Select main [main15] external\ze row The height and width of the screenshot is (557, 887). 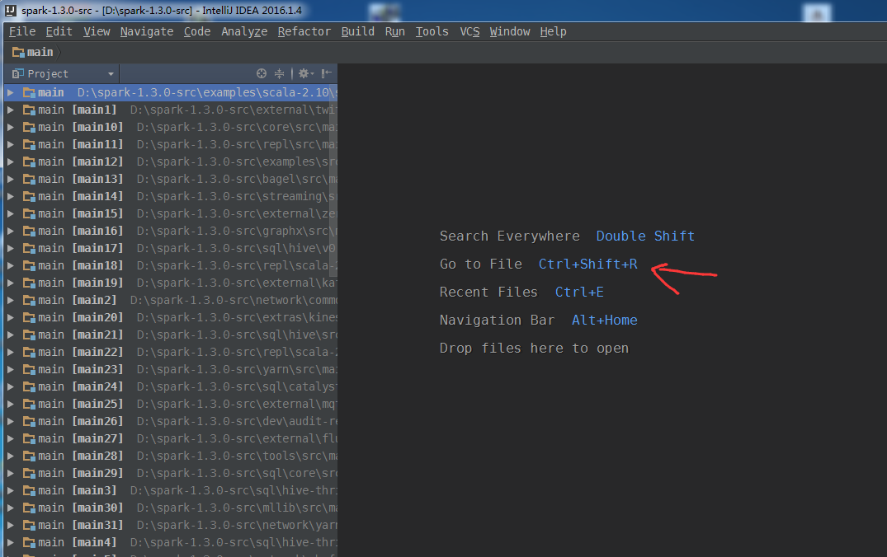tap(170, 213)
